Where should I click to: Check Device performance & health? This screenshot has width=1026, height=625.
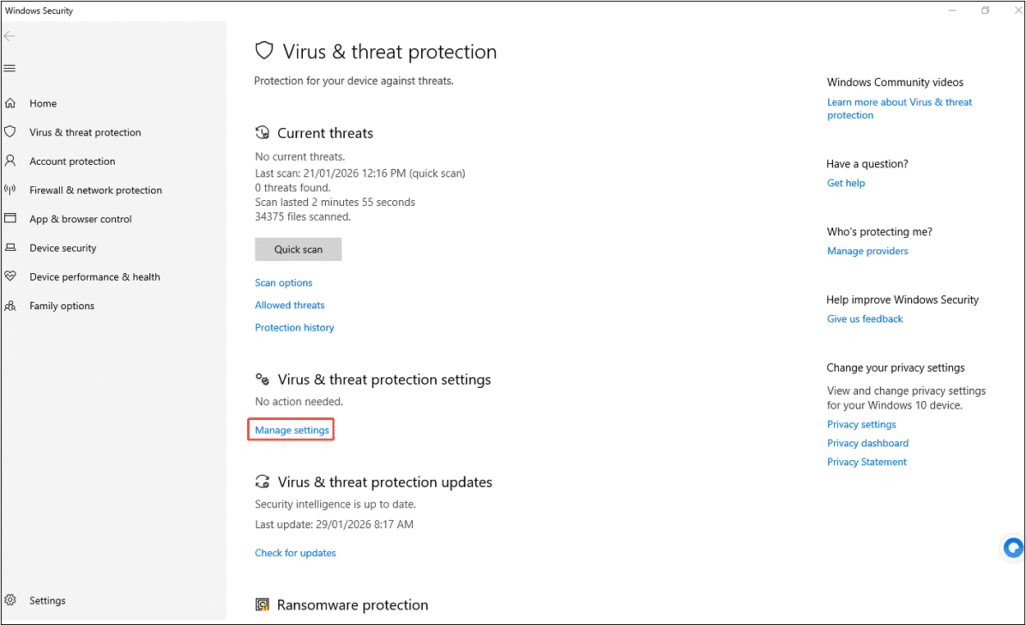94,276
